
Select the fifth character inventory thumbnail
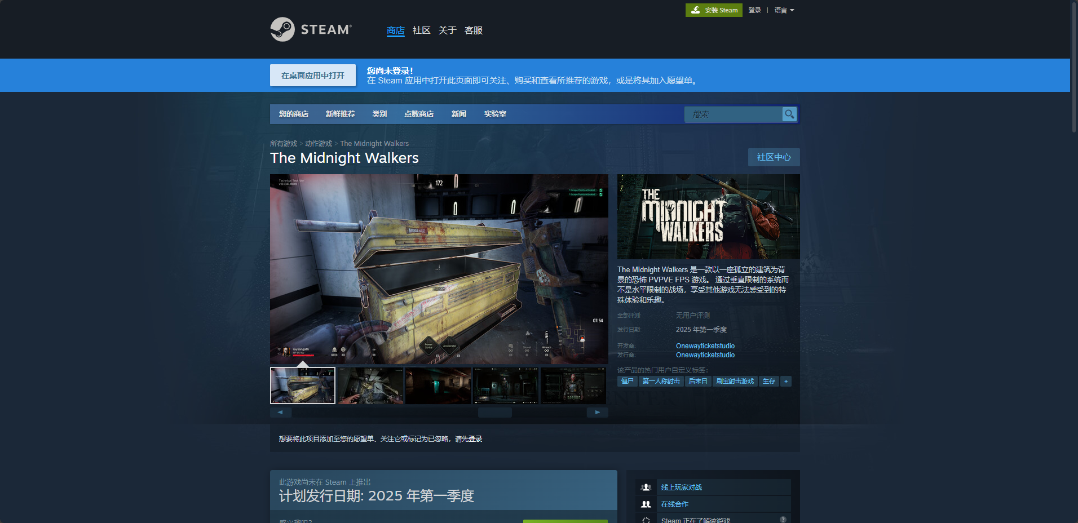[x=573, y=385]
